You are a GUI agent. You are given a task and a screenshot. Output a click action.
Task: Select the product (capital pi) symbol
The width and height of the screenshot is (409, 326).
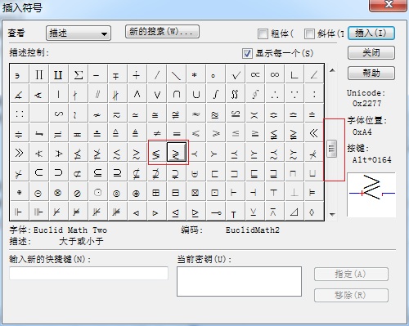tap(39, 74)
